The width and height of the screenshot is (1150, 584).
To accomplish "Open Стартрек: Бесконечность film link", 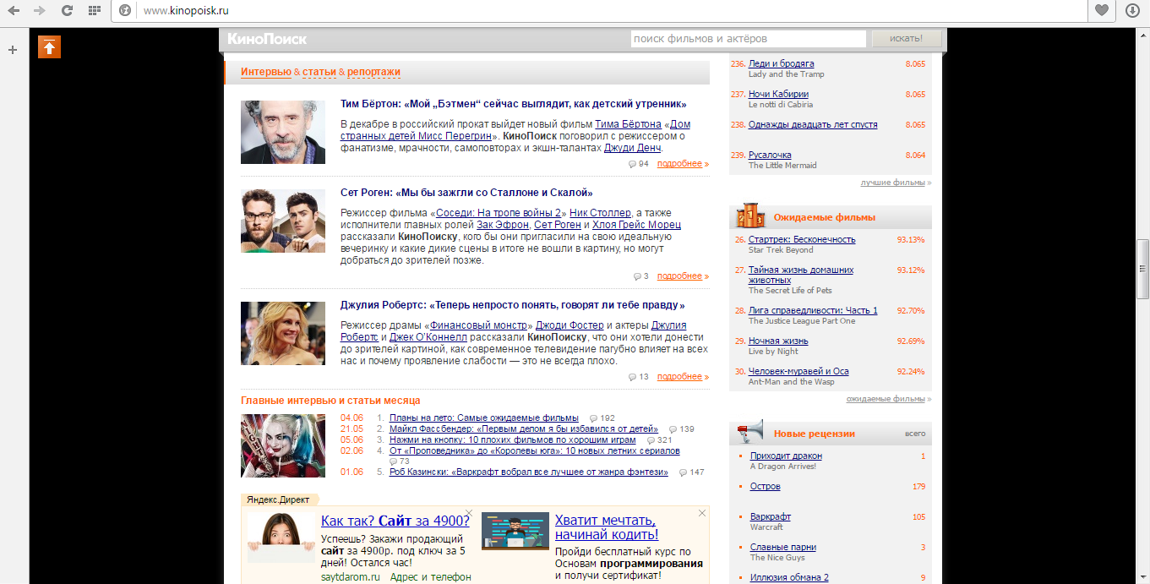I will pos(802,240).
